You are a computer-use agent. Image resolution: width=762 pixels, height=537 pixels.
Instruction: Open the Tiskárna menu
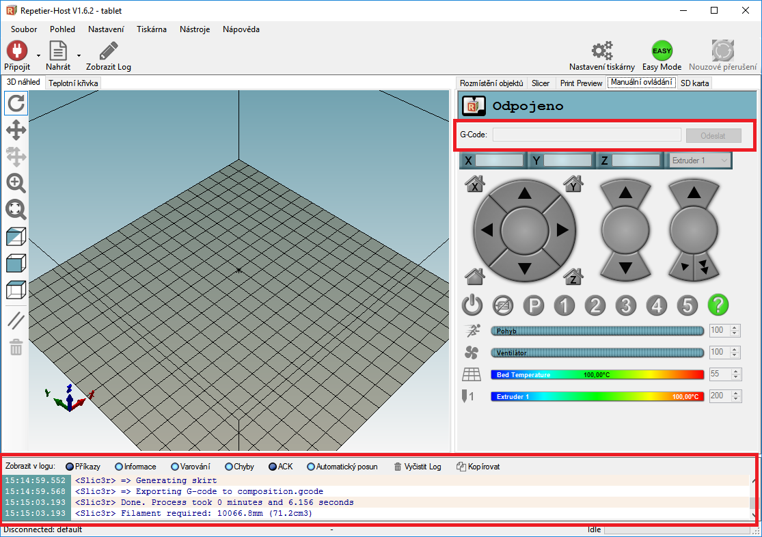151,29
